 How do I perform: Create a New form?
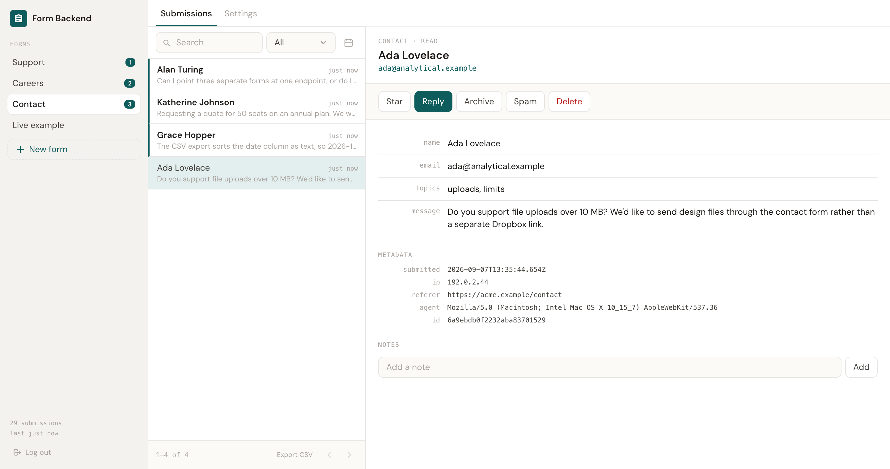[74, 149]
